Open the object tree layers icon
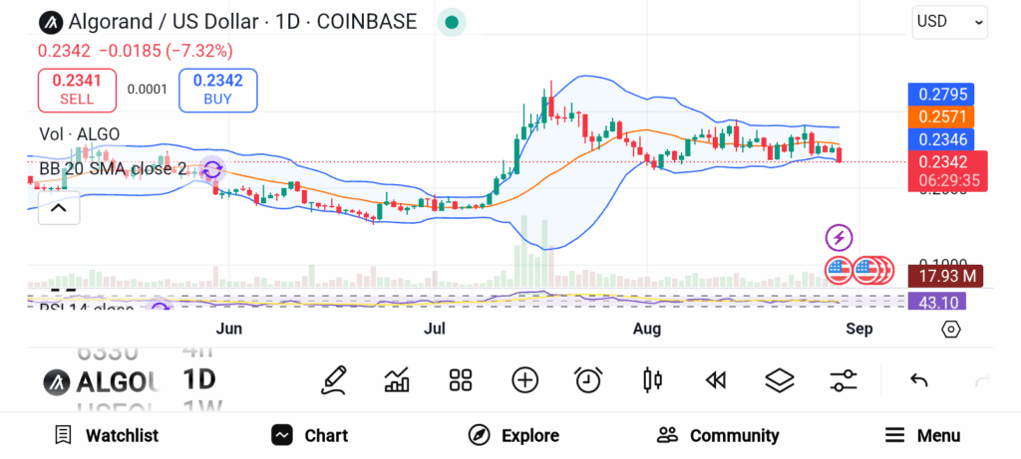This screenshot has height=459, width=1021. [780, 380]
